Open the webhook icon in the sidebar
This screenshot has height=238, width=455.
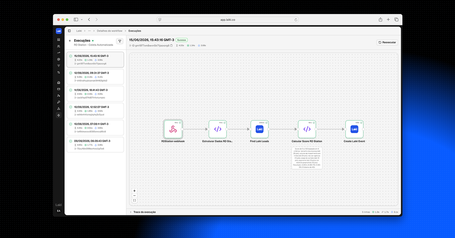pos(59,109)
